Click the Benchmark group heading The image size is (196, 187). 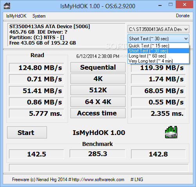(x=97, y=144)
